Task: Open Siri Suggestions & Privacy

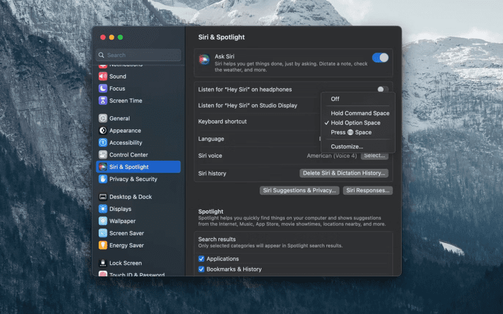Action: pos(299,190)
